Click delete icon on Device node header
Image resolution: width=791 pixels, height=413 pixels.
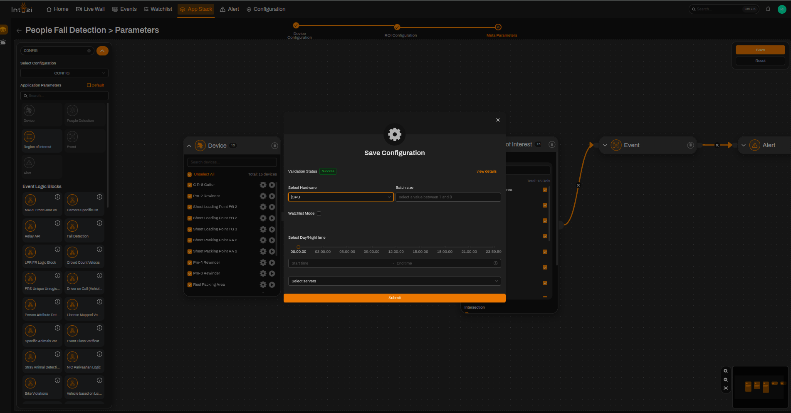pyautogui.click(x=274, y=146)
